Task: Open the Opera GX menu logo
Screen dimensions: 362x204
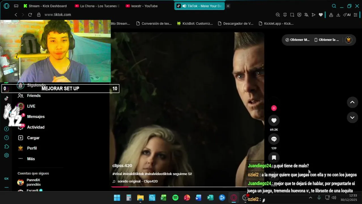Action: point(7,6)
